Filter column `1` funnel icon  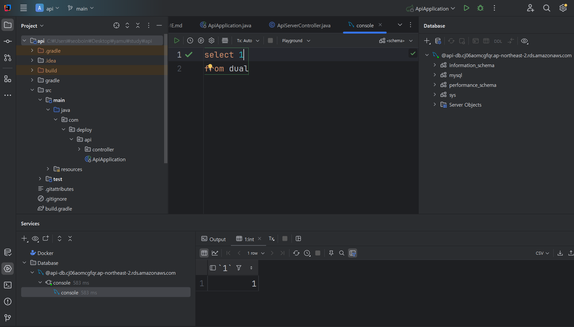click(x=239, y=268)
